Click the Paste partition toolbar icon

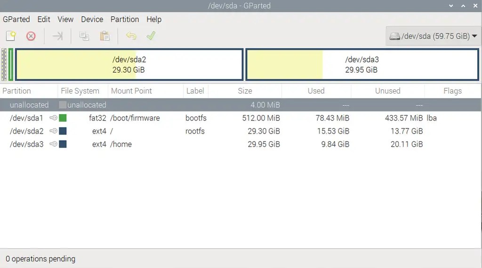(x=104, y=36)
